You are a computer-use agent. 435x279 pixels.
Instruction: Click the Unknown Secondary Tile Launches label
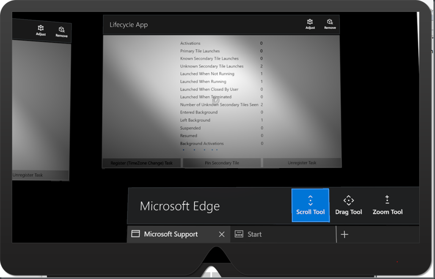[212, 66]
